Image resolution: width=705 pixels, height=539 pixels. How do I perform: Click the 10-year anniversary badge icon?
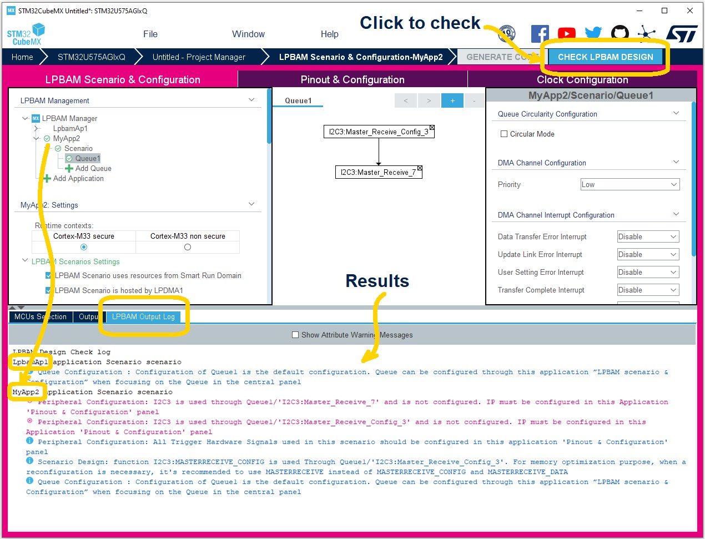[x=506, y=34]
